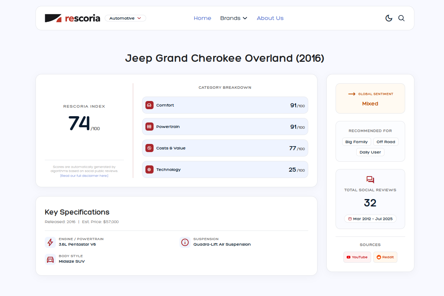
Task: Select the Big Family tag
Action: point(357,142)
